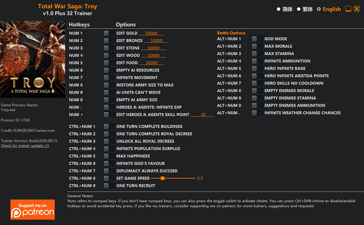Enable INFINITE GOD'S FAVOUR switch
364x225 pixels.
pyautogui.click(x=109, y=164)
